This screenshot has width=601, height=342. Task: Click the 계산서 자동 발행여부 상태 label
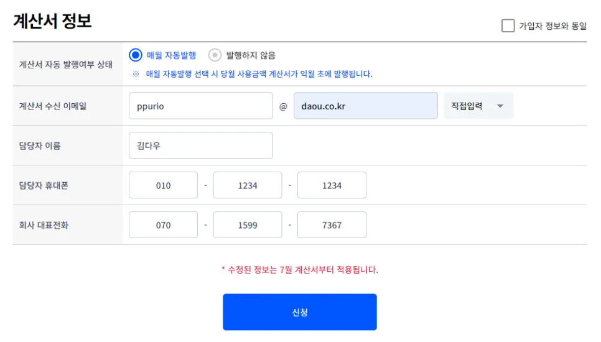click(x=66, y=64)
